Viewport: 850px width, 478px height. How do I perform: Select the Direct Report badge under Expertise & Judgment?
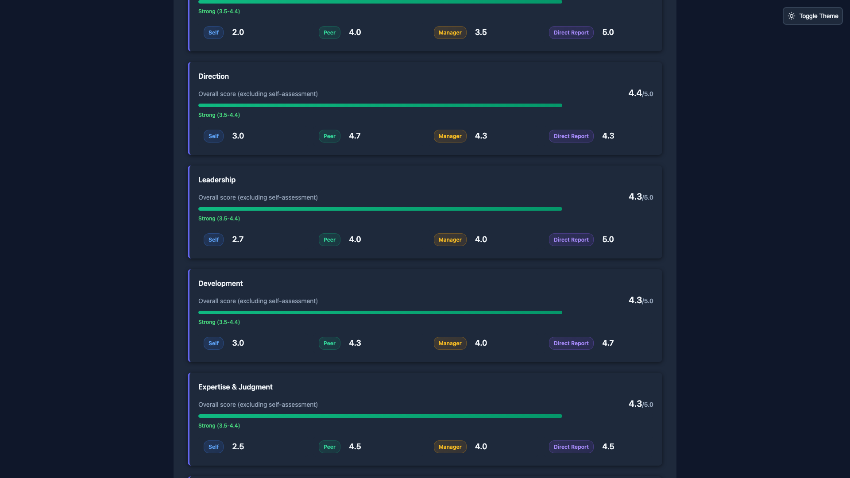(571, 447)
